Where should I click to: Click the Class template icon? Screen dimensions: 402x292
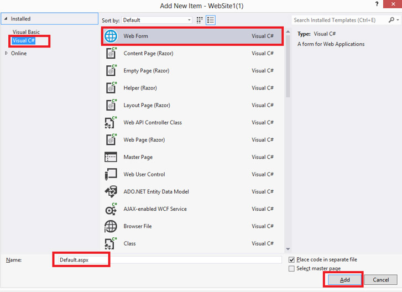click(111, 243)
